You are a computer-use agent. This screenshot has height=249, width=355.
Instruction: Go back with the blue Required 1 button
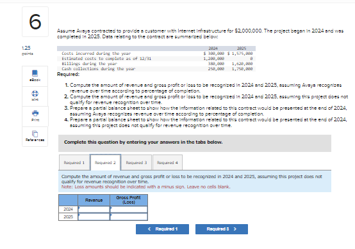point(162,229)
